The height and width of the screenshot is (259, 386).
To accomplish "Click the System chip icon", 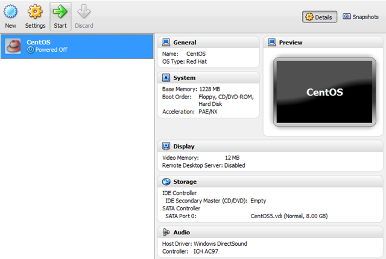I will pos(166,78).
